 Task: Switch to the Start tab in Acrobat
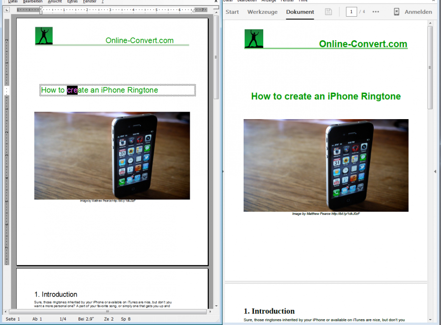(x=232, y=12)
